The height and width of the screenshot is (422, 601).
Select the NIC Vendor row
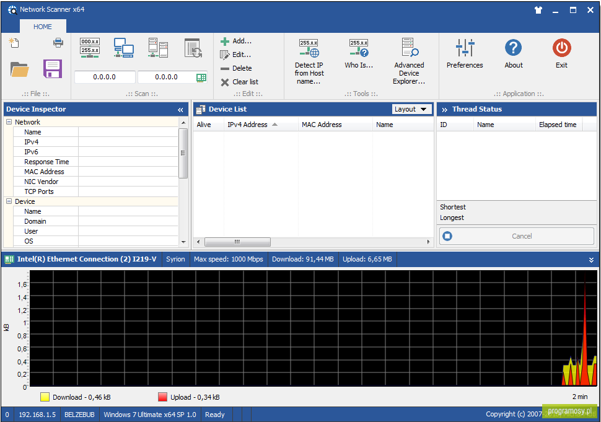[96, 182]
